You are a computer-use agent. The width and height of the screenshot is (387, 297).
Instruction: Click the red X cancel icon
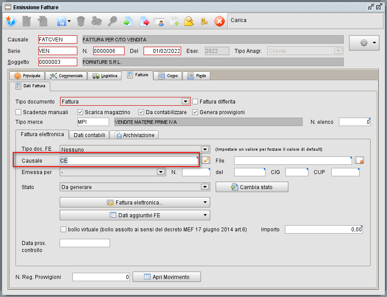click(219, 21)
